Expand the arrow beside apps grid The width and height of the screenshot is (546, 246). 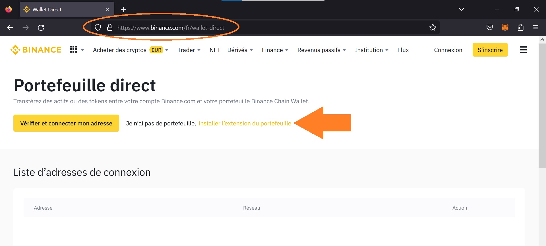[x=82, y=50]
